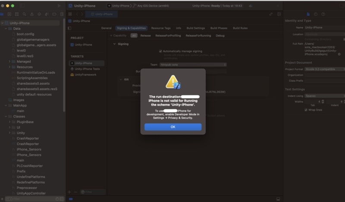Expand the Managed folder
The image size is (345, 202).
[x=9, y=62]
